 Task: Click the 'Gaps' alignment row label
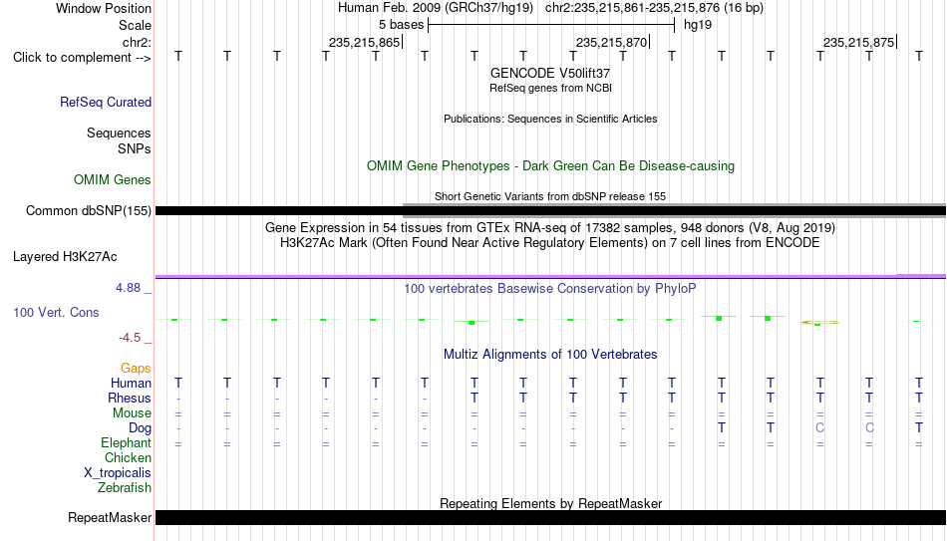pos(136,369)
